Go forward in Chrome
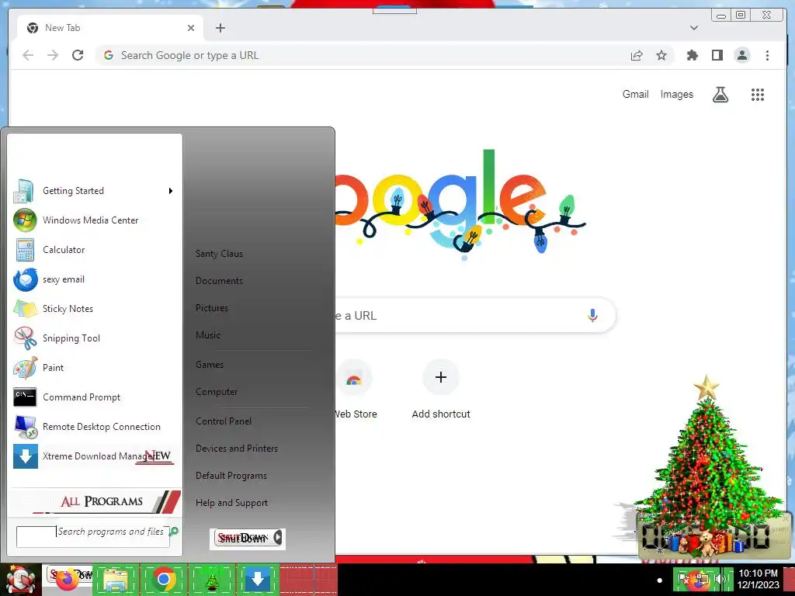The image size is (795, 596). (x=53, y=55)
